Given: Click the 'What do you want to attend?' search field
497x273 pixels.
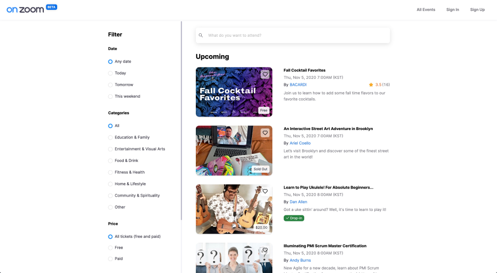Looking at the screenshot, I should 293,35.
